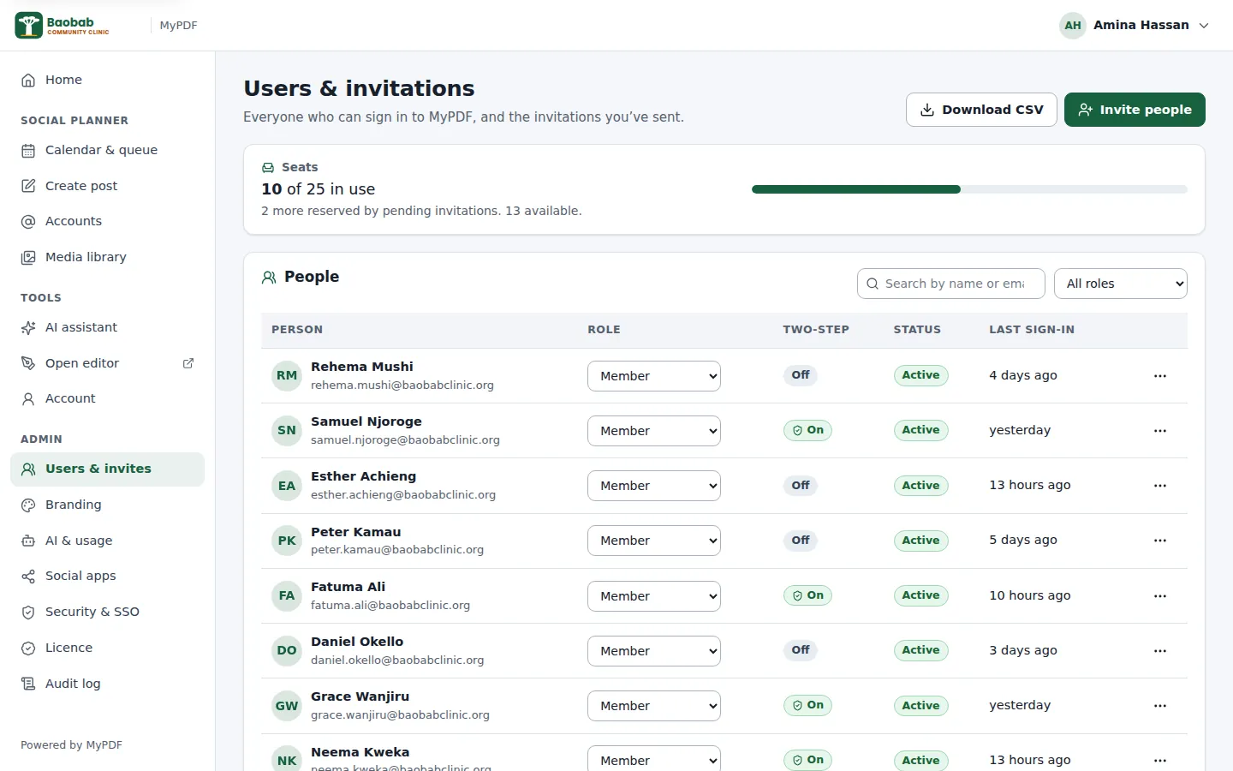Screen dimensions: 1233x771
Task: Open actions menu for Daniel Okello
Action: 1160,651
